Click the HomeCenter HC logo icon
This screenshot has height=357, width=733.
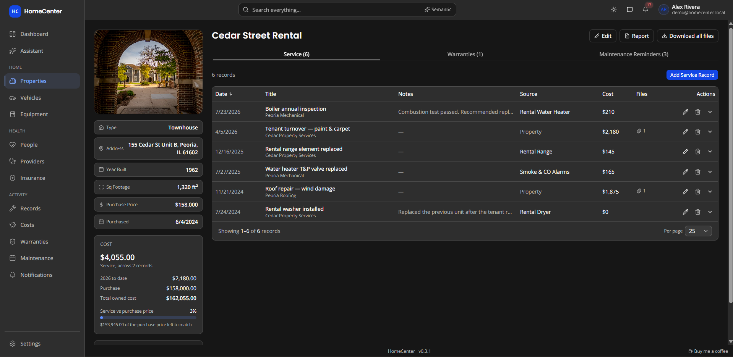tap(15, 11)
